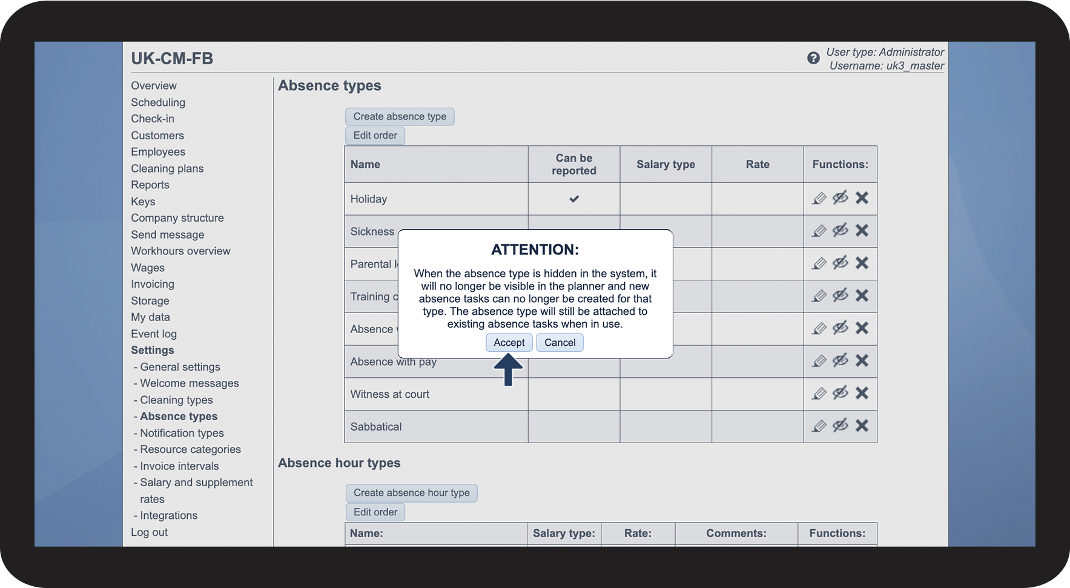Edit the Parental leave absence type
The width and height of the screenshot is (1070, 588).
pyautogui.click(x=819, y=263)
